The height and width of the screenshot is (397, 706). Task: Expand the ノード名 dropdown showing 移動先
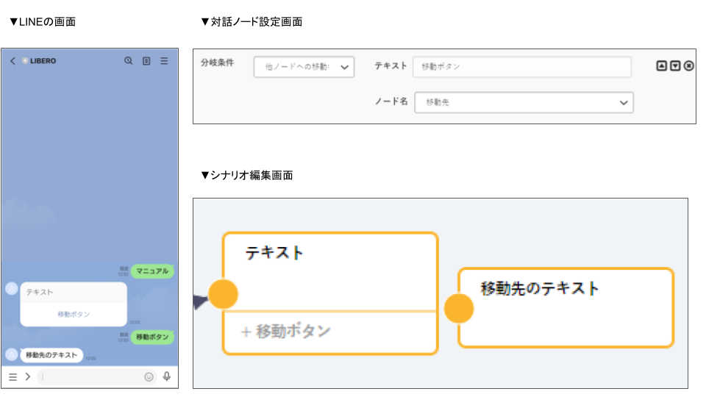pyautogui.click(x=524, y=102)
